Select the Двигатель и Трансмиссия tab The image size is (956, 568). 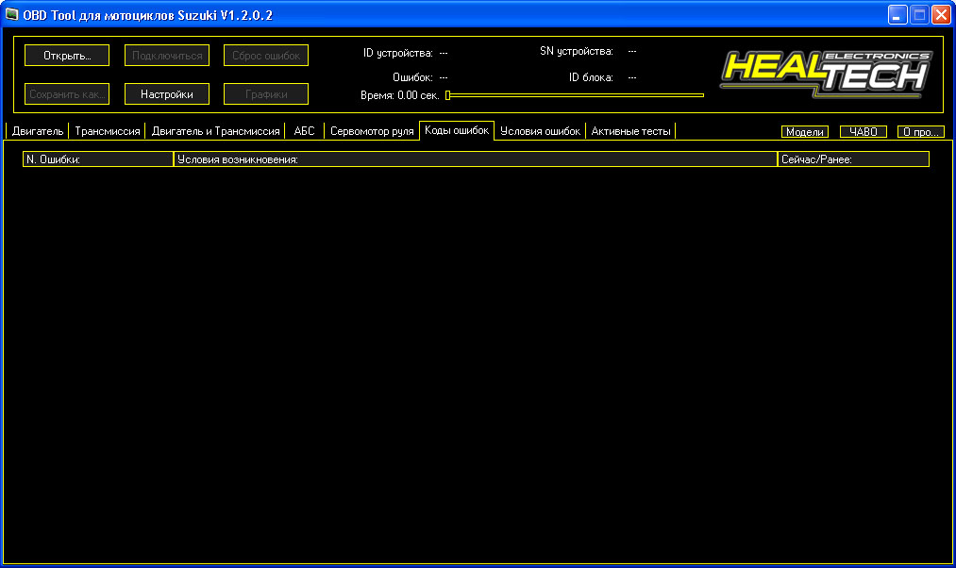(x=215, y=131)
